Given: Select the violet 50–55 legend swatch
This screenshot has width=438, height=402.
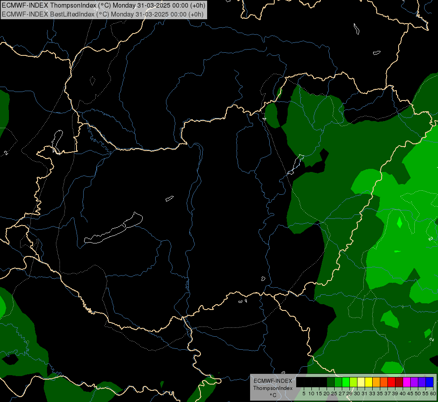Looking at the screenshot, I should click(x=422, y=382).
